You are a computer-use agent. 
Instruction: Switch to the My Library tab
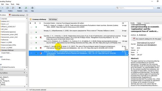(3, 15)
